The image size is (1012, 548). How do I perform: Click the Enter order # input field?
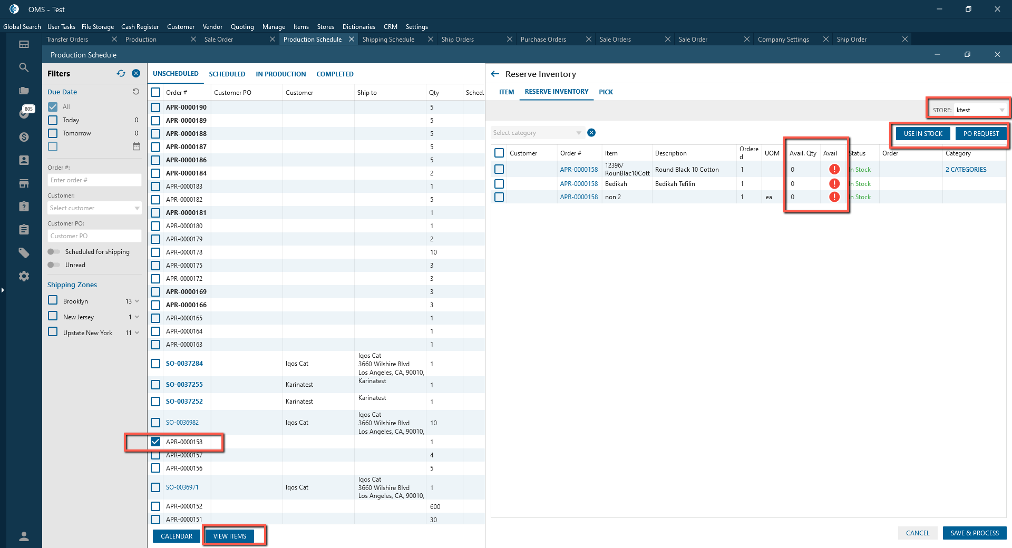pyautogui.click(x=94, y=180)
